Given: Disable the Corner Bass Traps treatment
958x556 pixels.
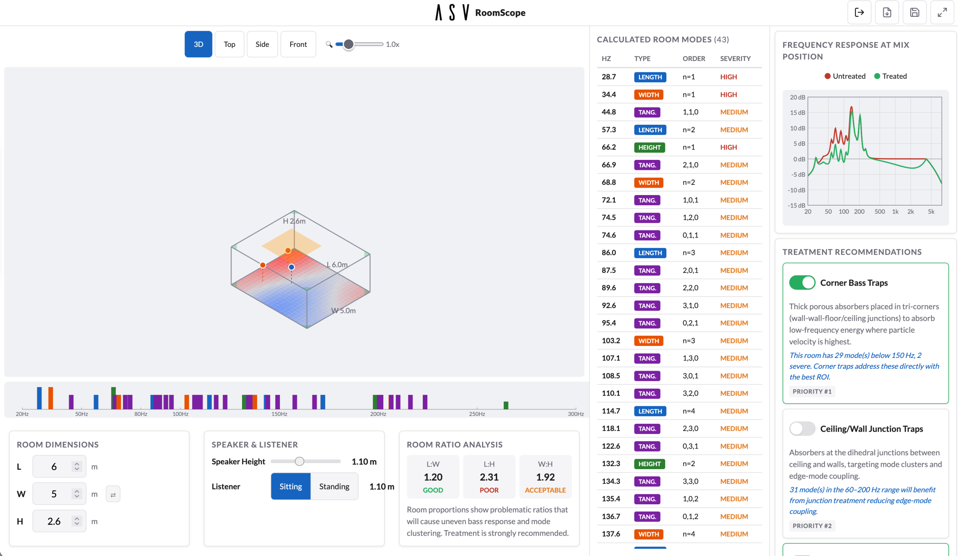Looking at the screenshot, I should tap(802, 283).
